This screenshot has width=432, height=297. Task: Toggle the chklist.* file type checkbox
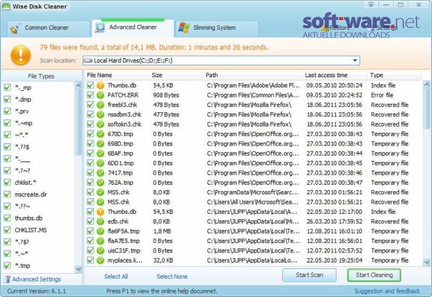click(7, 183)
